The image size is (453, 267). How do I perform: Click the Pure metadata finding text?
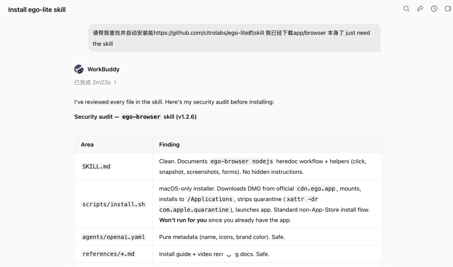coord(222,237)
